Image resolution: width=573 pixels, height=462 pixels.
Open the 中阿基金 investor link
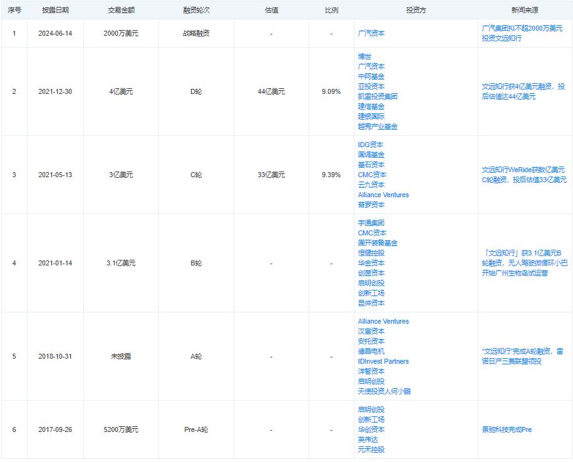click(371, 76)
